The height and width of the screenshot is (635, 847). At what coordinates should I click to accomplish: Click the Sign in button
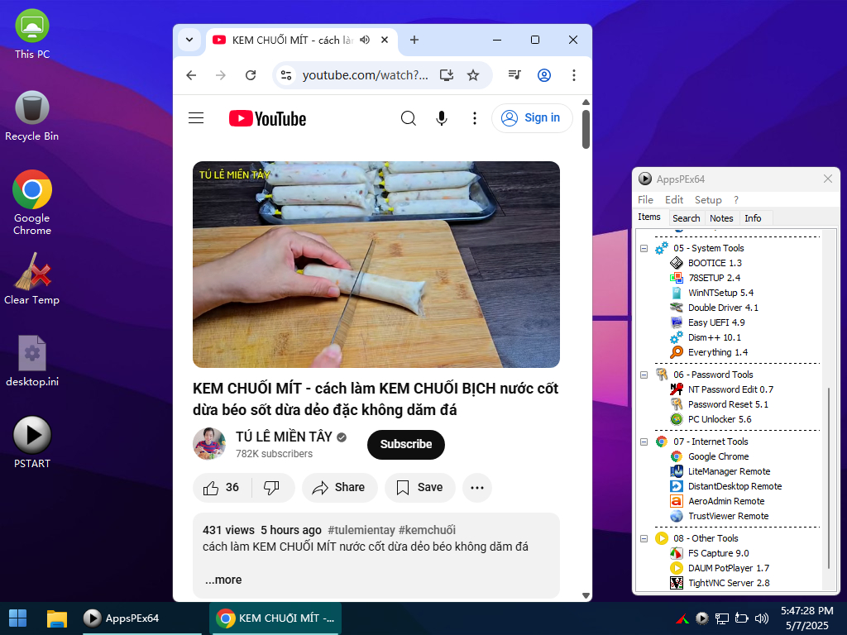(532, 117)
